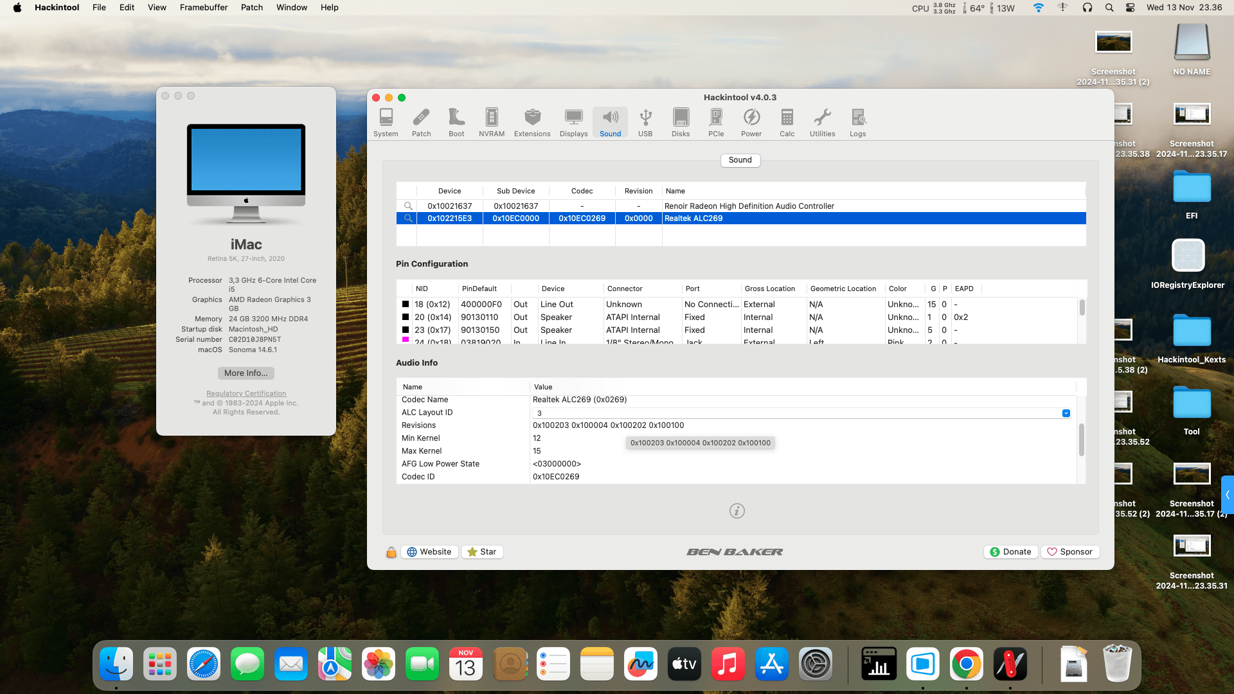1234x694 pixels.
Task: Select the Extensions toolbar icon
Action: [x=532, y=121]
